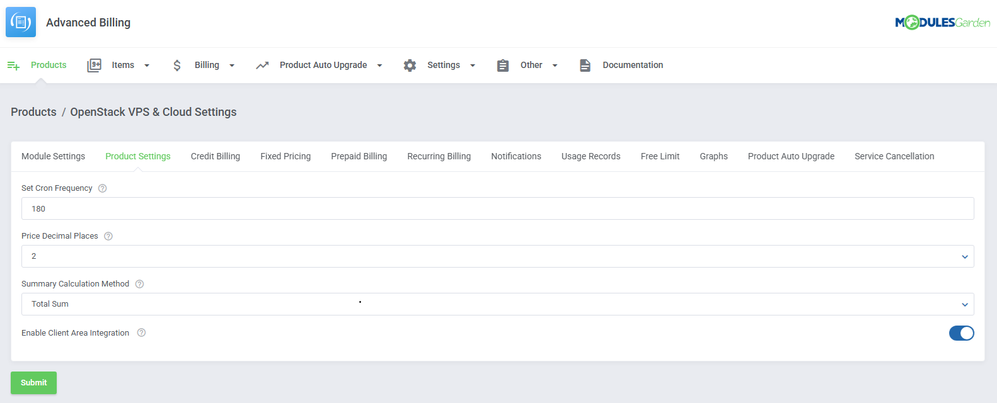Screen dimensions: 997x403
Task: Click the Products list-plus icon
Action: click(x=13, y=65)
